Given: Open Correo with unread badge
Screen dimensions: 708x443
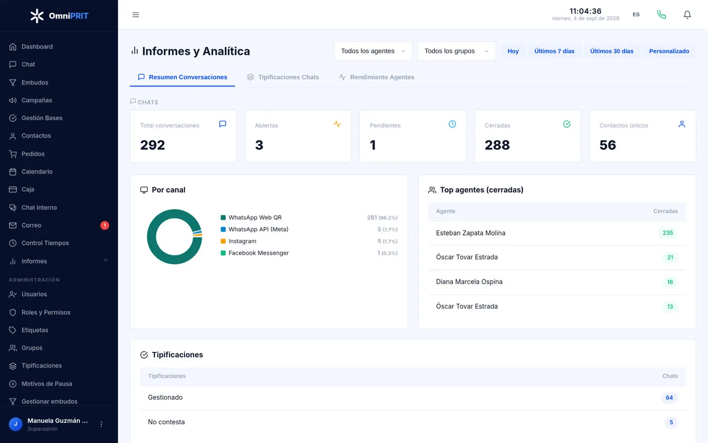Looking at the screenshot, I should (59, 225).
